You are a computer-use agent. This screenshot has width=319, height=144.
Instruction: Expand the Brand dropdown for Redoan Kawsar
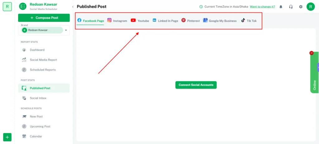[x=66, y=30]
